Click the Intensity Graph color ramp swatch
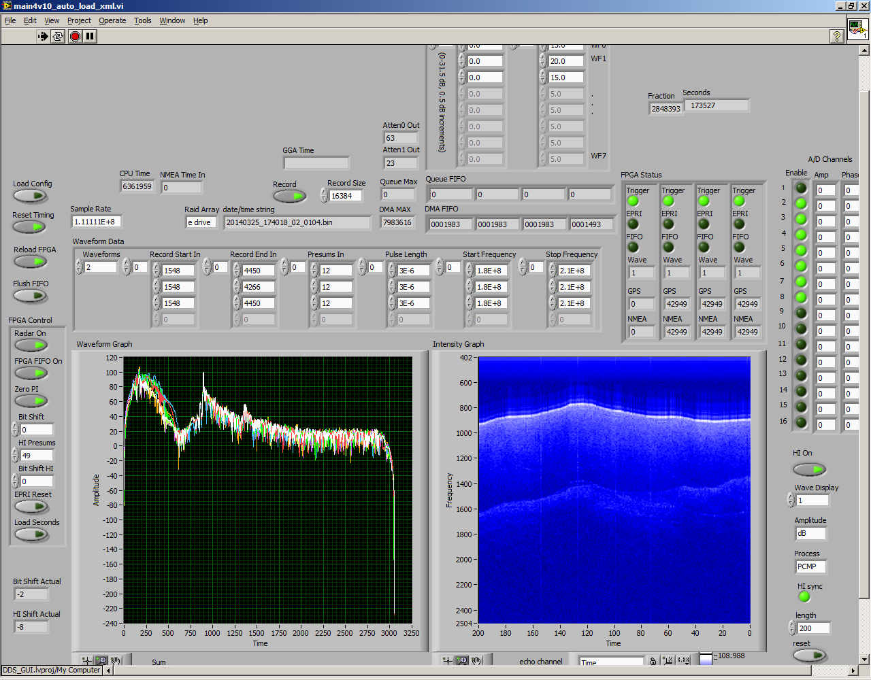Image resolution: width=871 pixels, height=680 pixels. [706, 659]
